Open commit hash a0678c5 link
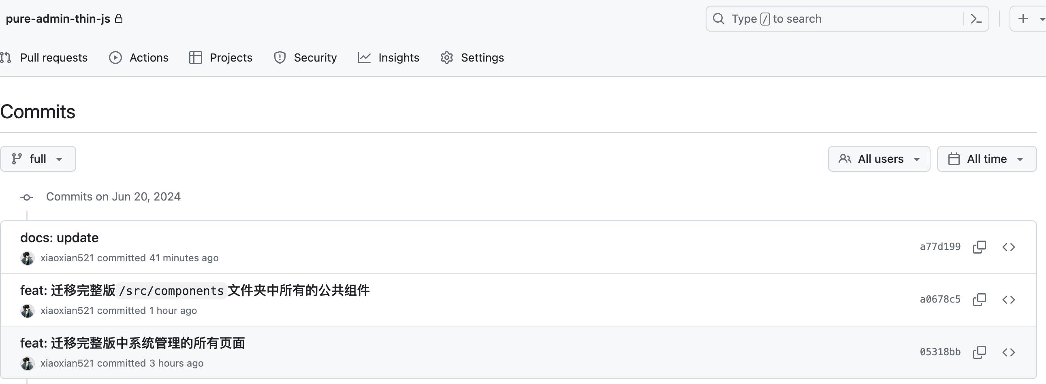 click(940, 300)
